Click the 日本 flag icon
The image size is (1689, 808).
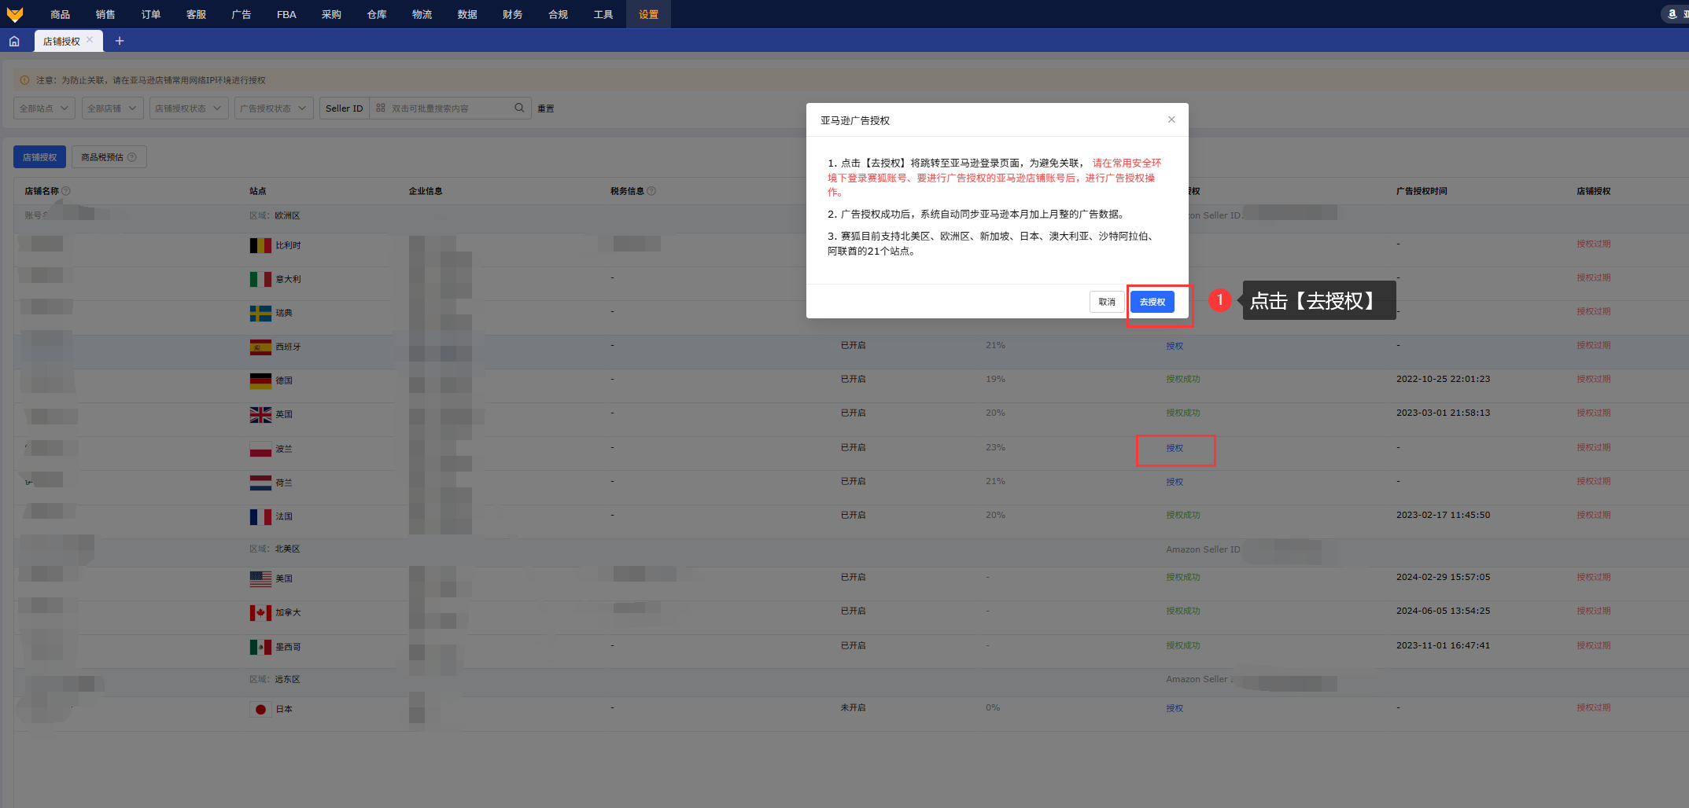260,709
